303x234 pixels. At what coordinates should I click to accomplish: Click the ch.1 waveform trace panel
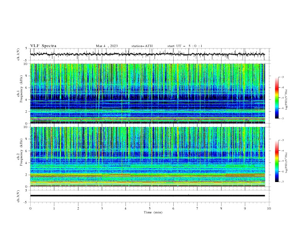click(x=150, y=54)
